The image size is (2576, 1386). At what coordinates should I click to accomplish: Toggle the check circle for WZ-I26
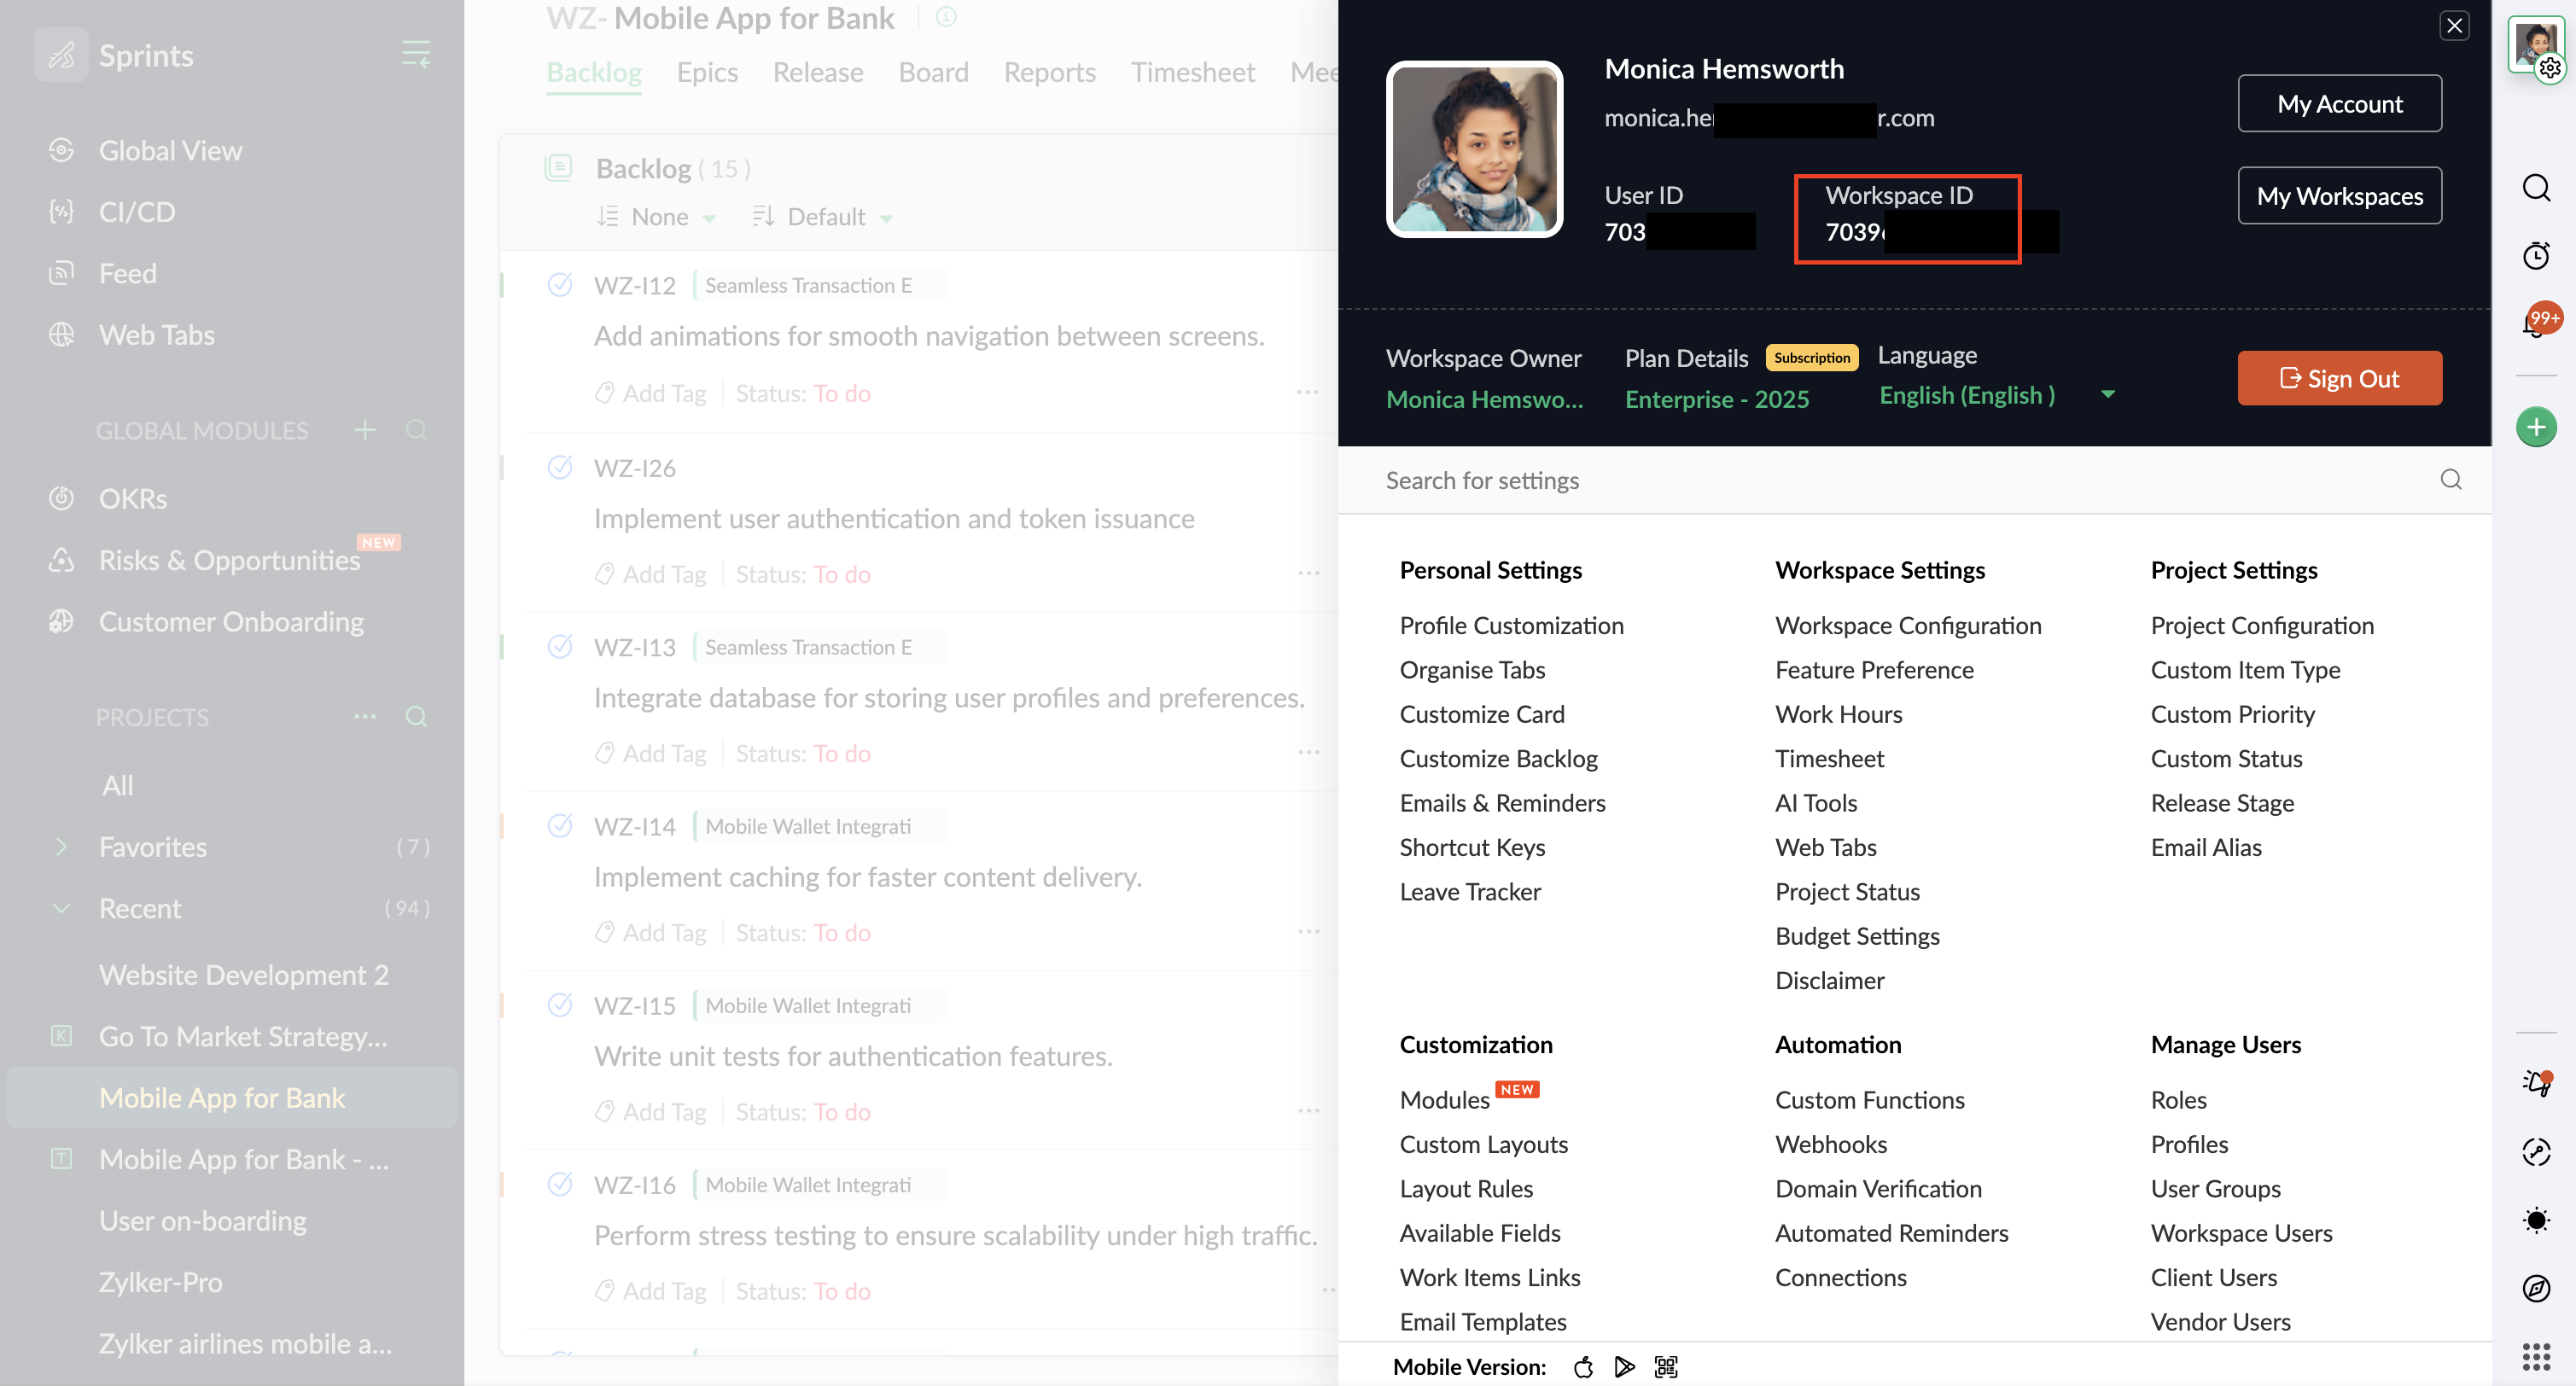pyautogui.click(x=560, y=467)
